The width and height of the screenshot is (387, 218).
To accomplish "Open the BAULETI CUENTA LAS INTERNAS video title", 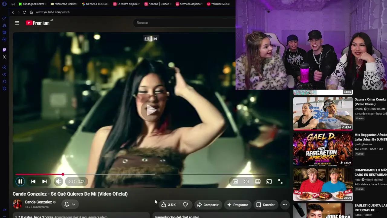I will coord(371,208).
